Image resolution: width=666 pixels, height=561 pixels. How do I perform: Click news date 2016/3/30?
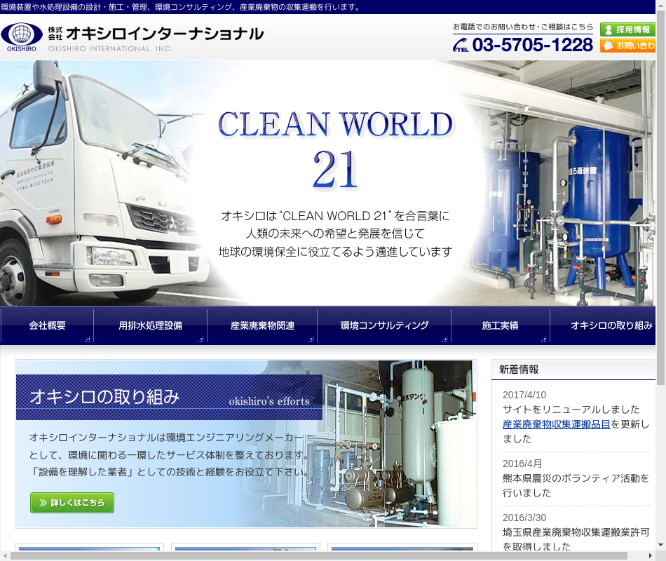click(524, 518)
